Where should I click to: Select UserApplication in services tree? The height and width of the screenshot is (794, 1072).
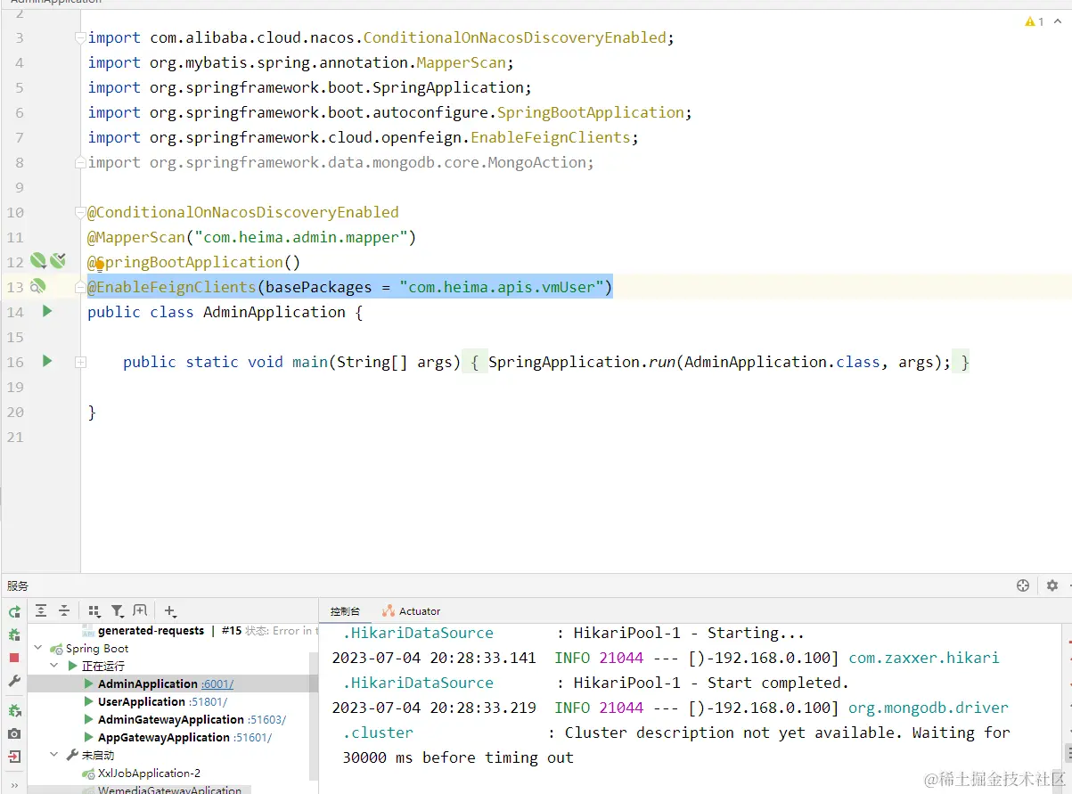tap(142, 702)
